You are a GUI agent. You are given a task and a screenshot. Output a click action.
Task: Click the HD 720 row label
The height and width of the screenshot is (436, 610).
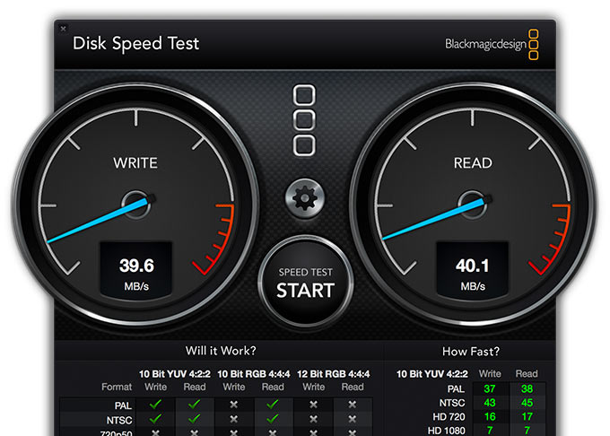[449, 417]
